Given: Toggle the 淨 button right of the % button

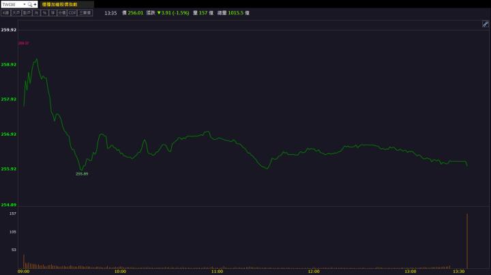Looking at the screenshot, I should (x=53, y=13).
